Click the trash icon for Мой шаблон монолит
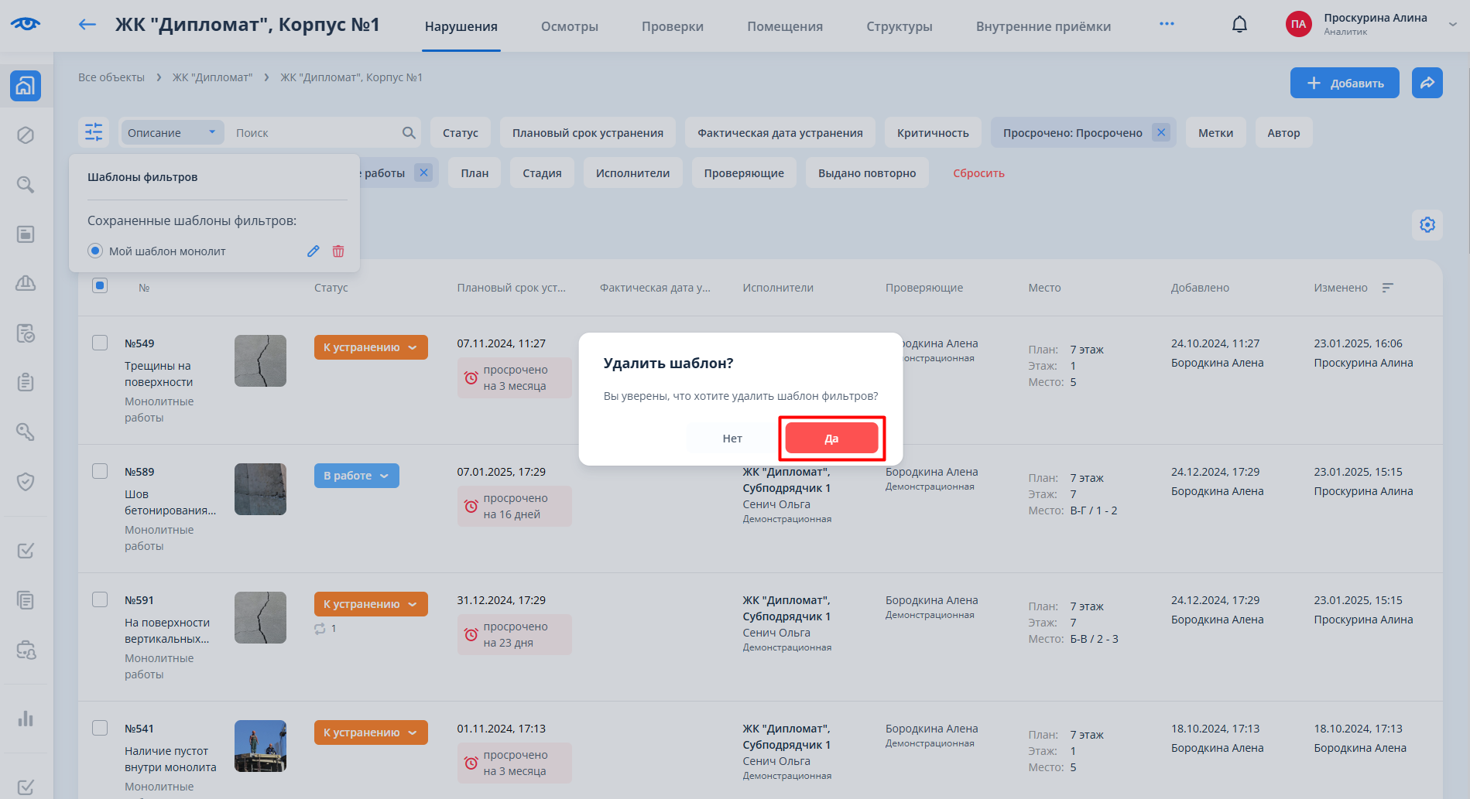1470x799 pixels. (338, 251)
